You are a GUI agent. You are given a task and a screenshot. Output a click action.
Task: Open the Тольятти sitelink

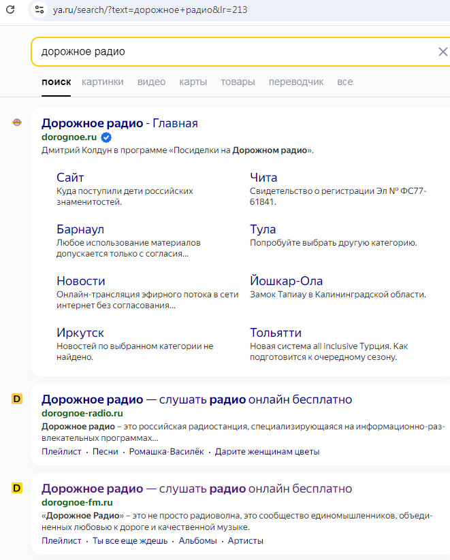(275, 333)
